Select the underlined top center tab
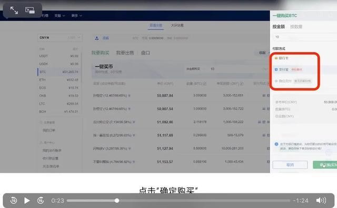The image size is (337, 208). coord(156,25)
